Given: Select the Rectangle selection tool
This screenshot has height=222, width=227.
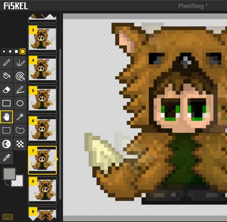Looking at the screenshot, I should point(7,130).
